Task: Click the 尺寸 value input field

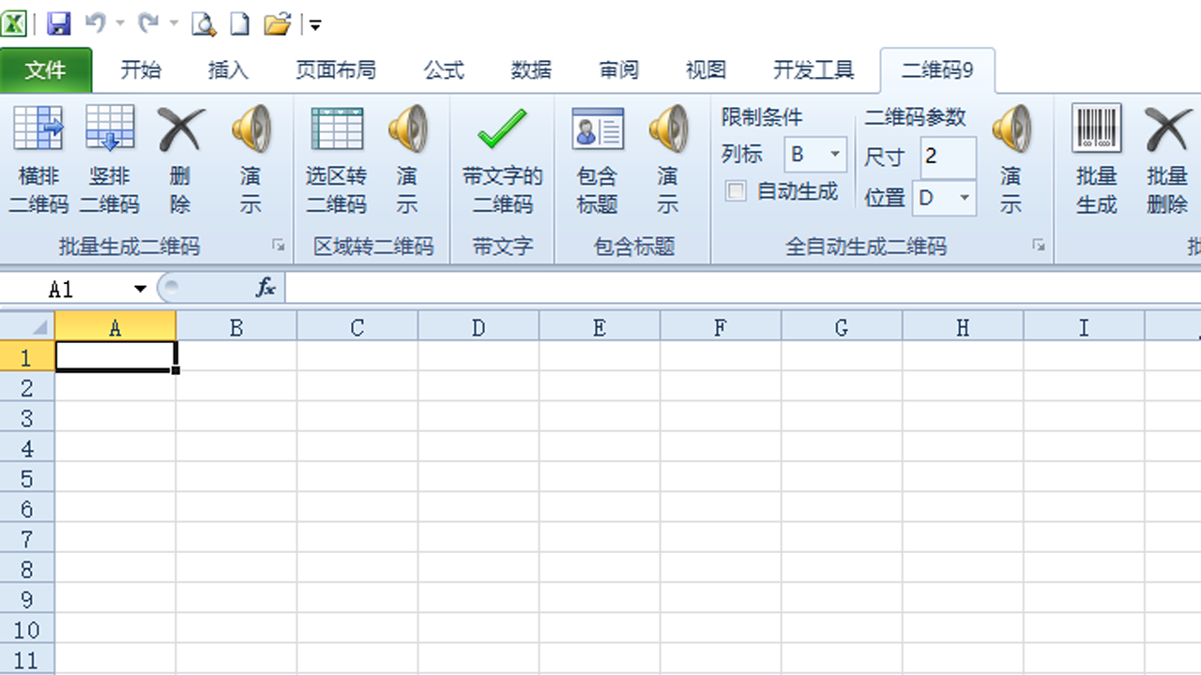Action: point(947,157)
